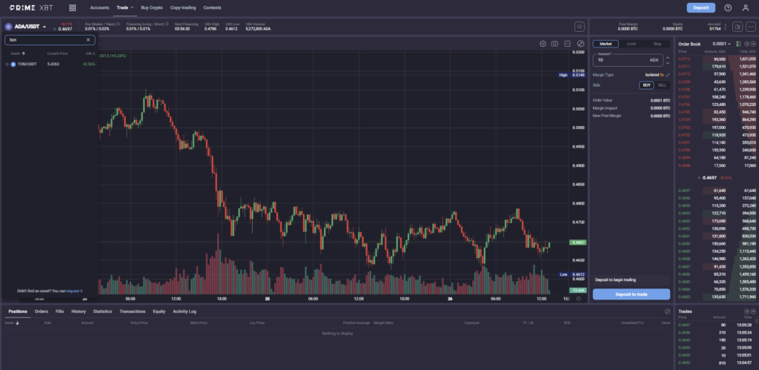This screenshot has height=370, width=759.
Task: Switch to Statistics tab
Action: pyautogui.click(x=102, y=311)
